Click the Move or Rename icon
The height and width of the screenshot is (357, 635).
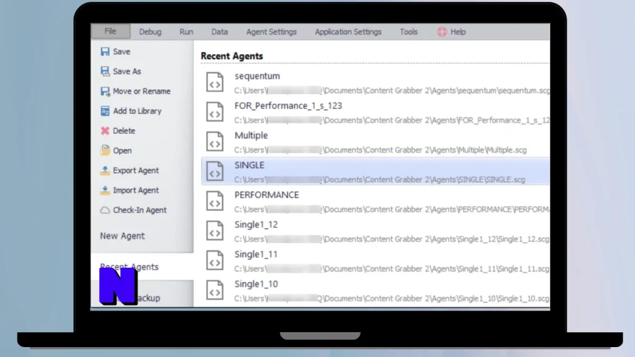point(105,91)
